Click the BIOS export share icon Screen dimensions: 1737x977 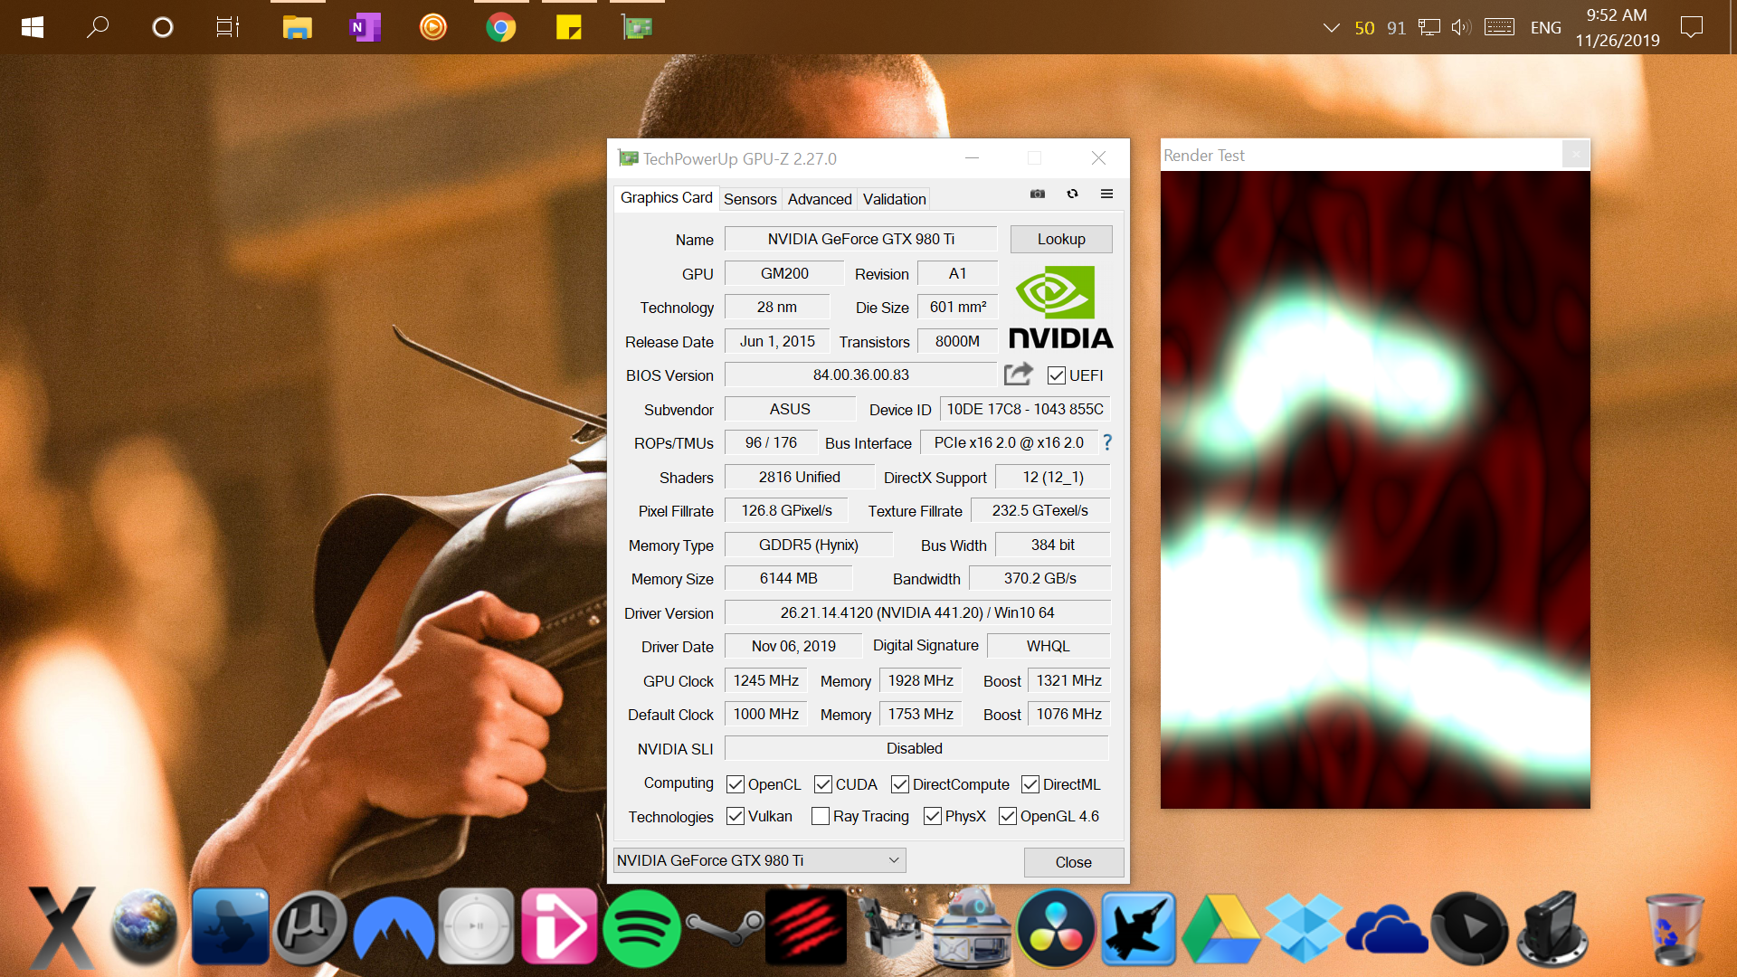pos(1019,374)
